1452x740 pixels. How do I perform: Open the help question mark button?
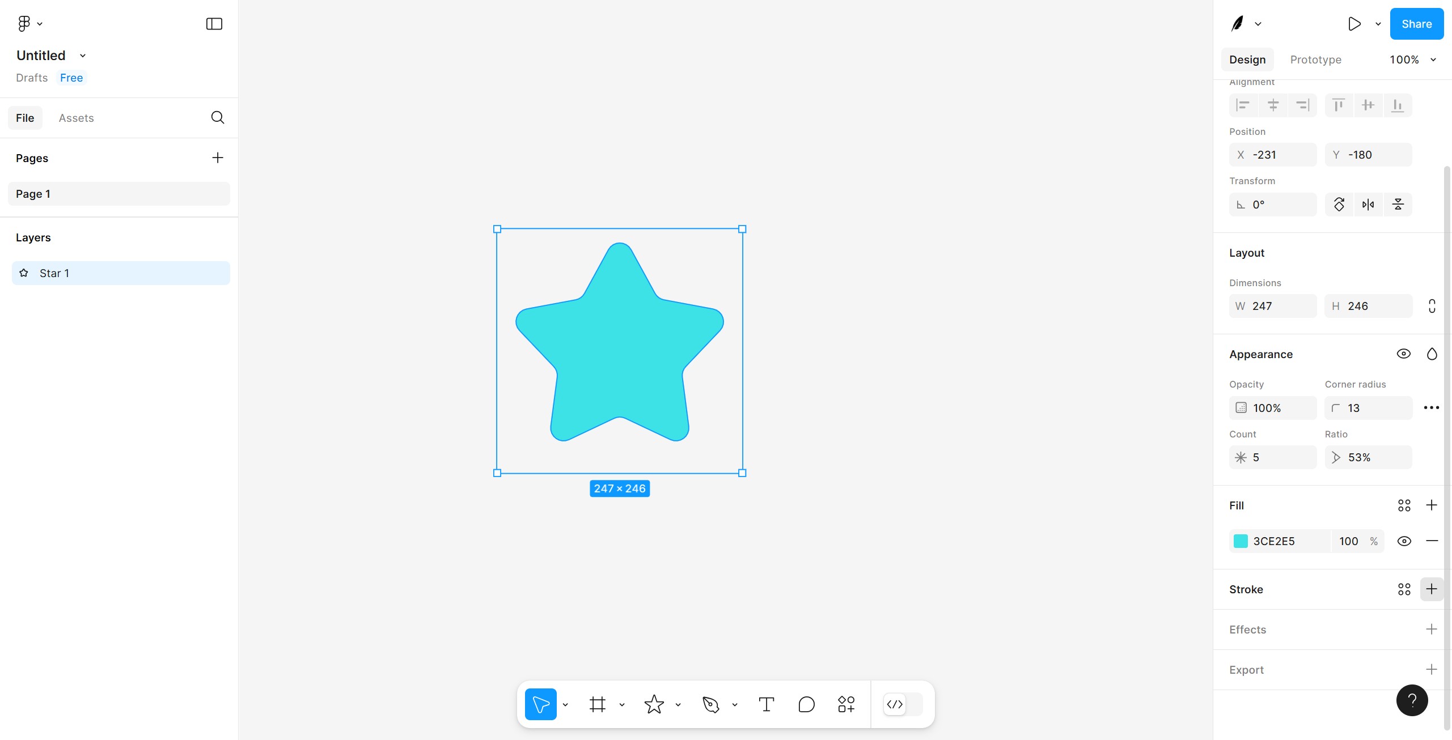pyautogui.click(x=1412, y=700)
